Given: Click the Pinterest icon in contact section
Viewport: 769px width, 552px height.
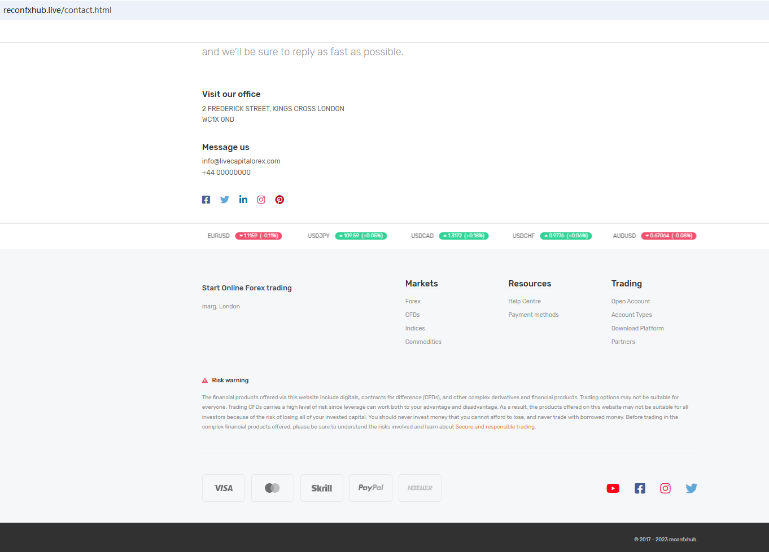Looking at the screenshot, I should [279, 200].
